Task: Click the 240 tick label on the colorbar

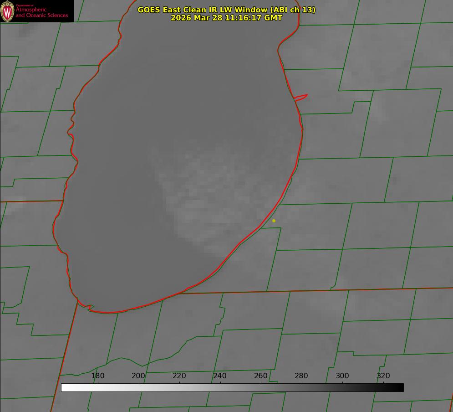Action: (x=220, y=376)
